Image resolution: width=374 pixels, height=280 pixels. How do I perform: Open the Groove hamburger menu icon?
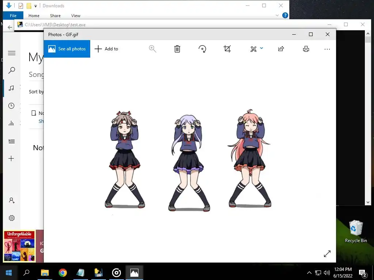[11, 53]
